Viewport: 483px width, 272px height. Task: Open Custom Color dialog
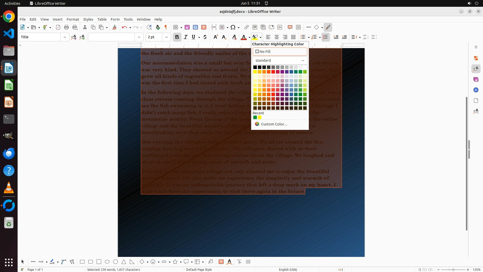click(x=274, y=124)
